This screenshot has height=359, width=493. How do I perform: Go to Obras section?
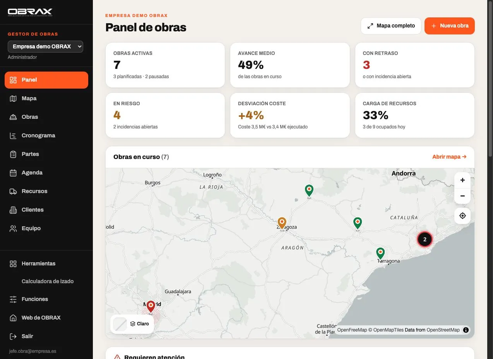pyautogui.click(x=46, y=117)
